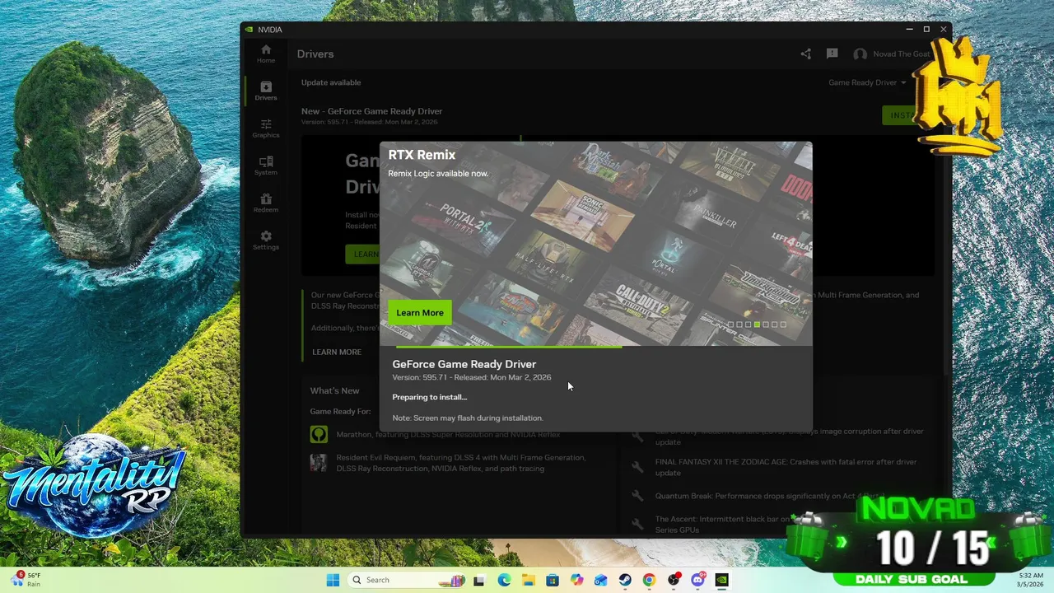The image size is (1054, 593).
Task: Switch to OBS Studio on the taskbar
Action: click(x=674, y=580)
